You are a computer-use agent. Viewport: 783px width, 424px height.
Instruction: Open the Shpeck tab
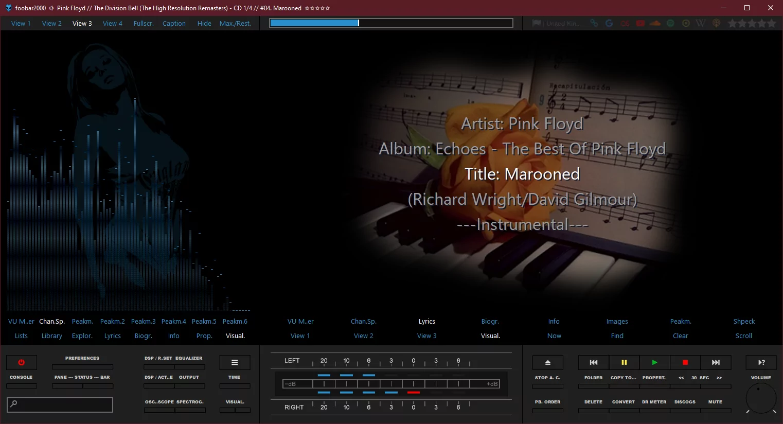(x=744, y=321)
